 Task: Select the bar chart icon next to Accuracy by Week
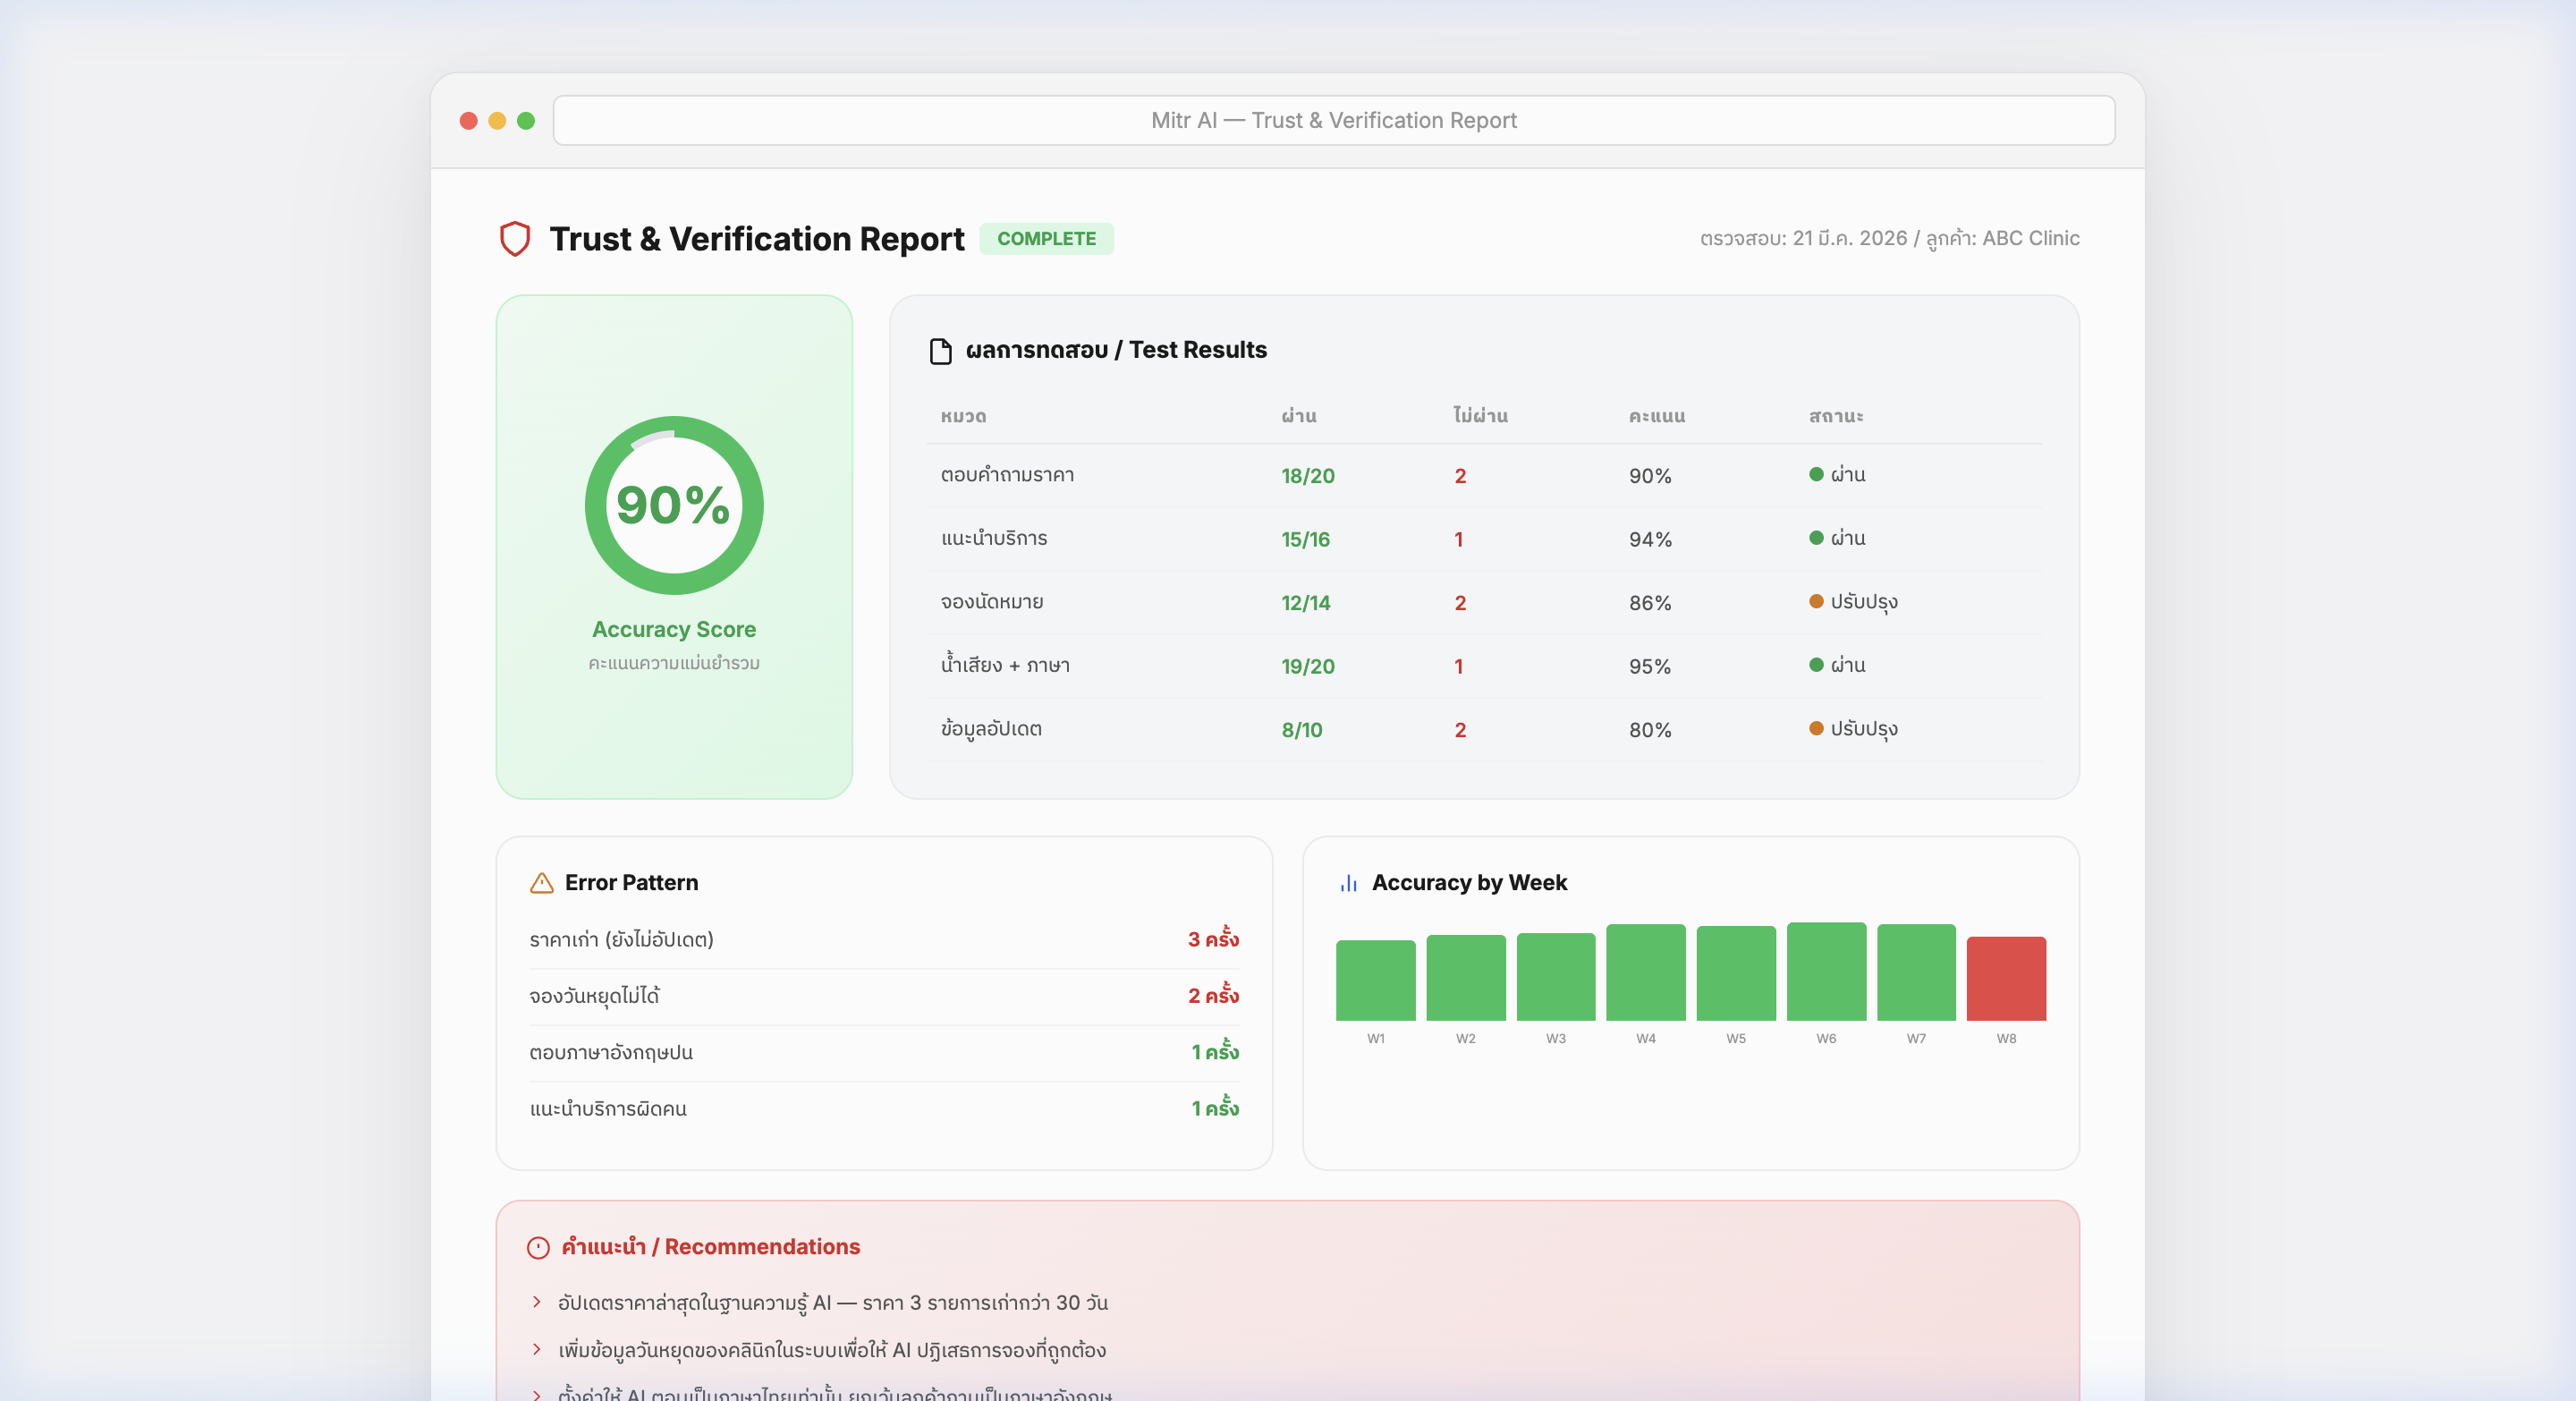(1348, 883)
